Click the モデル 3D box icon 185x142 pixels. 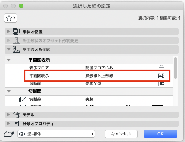(x=16, y=115)
